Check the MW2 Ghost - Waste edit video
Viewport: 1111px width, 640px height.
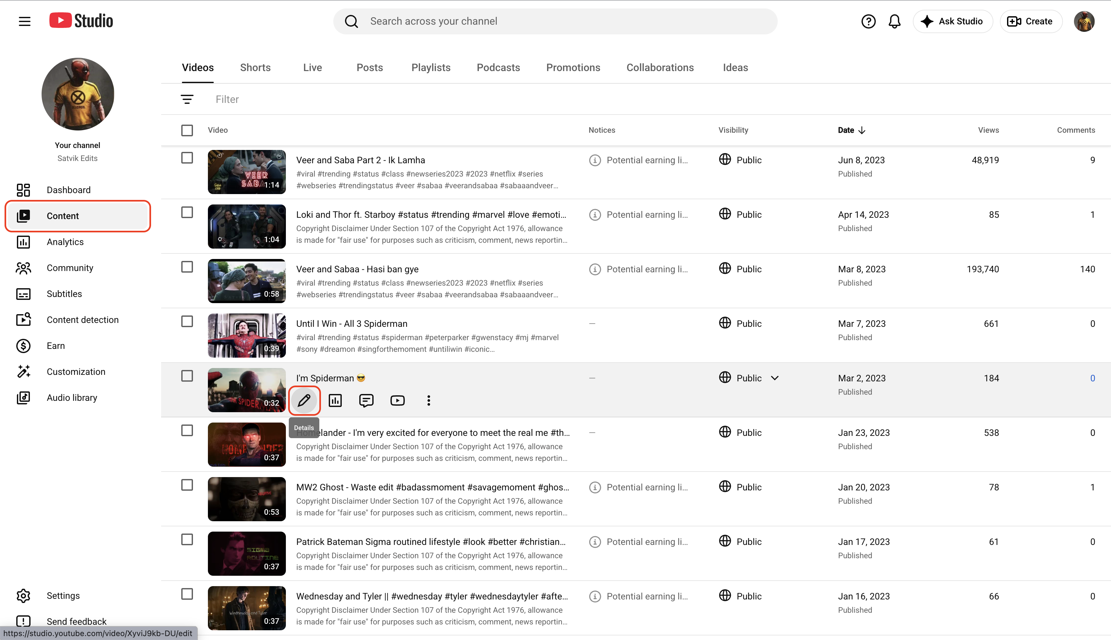[187, 485]
